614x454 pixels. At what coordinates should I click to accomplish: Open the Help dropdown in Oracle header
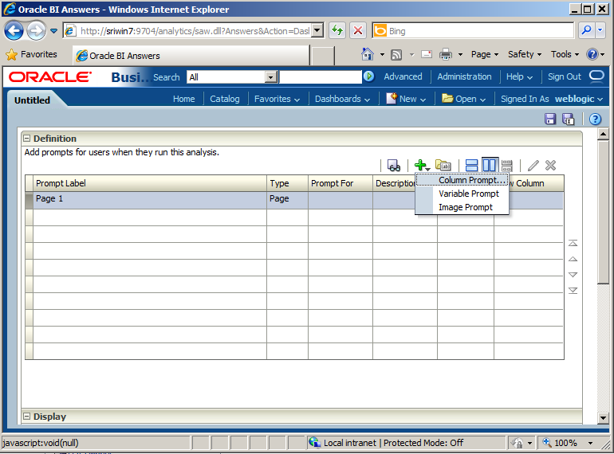coord(520,76)
